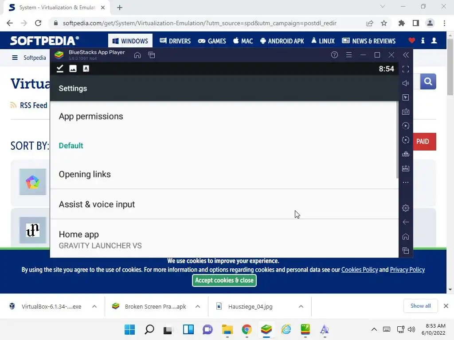Open BlueStacks keyboard controls icon in sidebar
This screenshot has width=454, height=340.
tap(406, 112)
